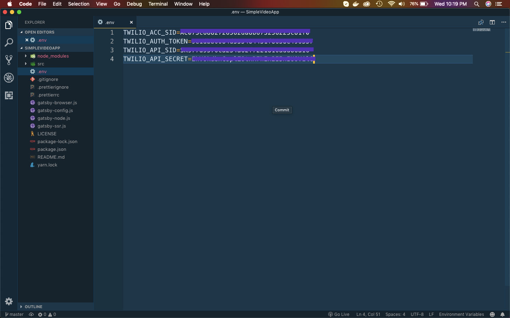
Task: Open the Apple menu
Action: 10,4
